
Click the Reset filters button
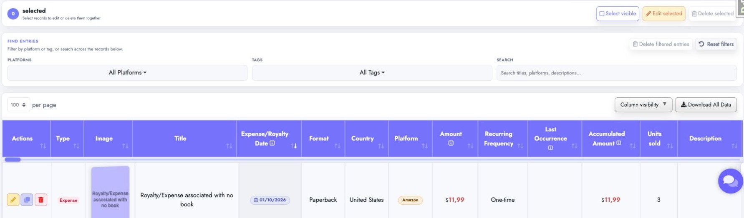point(716,44)
